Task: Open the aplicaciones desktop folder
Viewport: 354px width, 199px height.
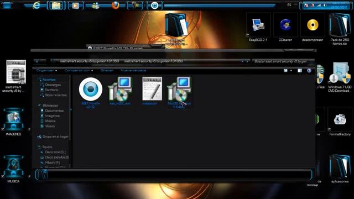Action: [x=340, y=169]
